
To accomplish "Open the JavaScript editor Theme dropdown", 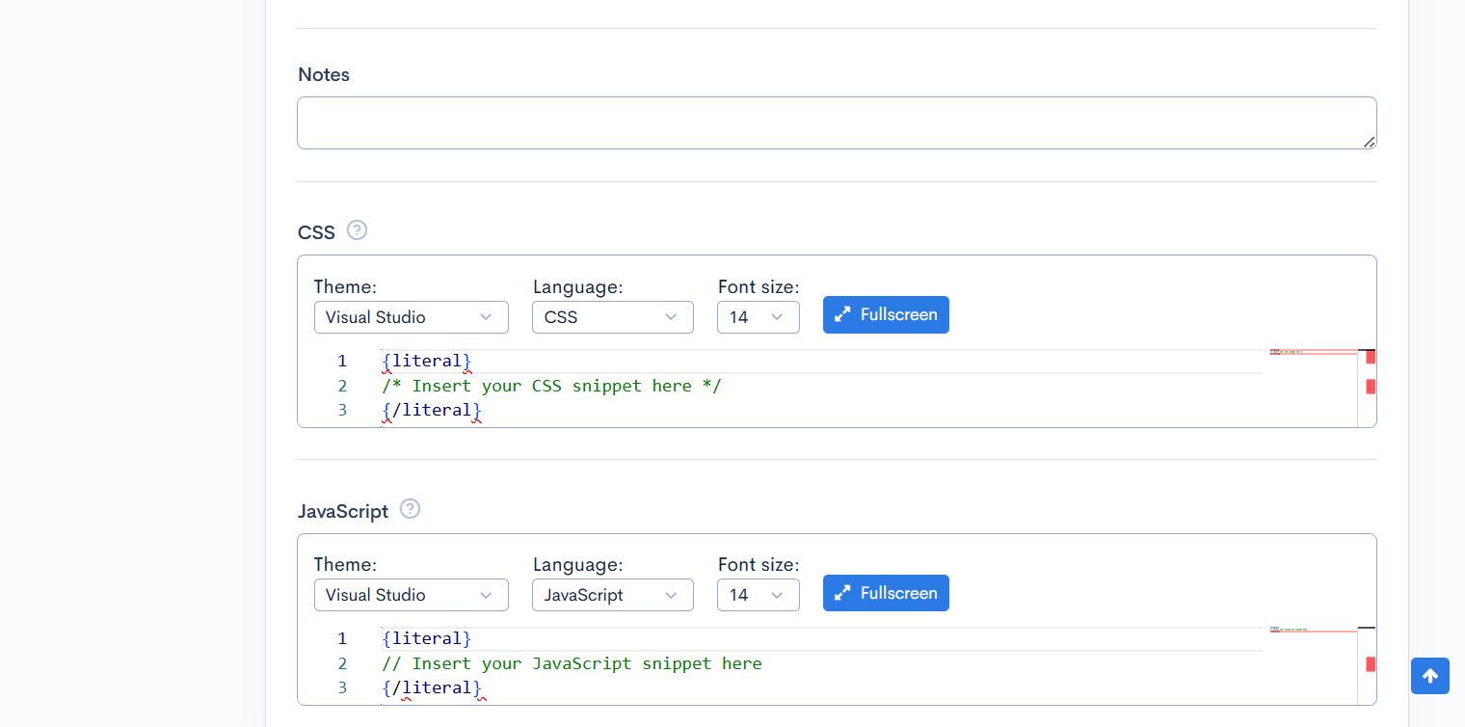I will (x=411, y=595).
